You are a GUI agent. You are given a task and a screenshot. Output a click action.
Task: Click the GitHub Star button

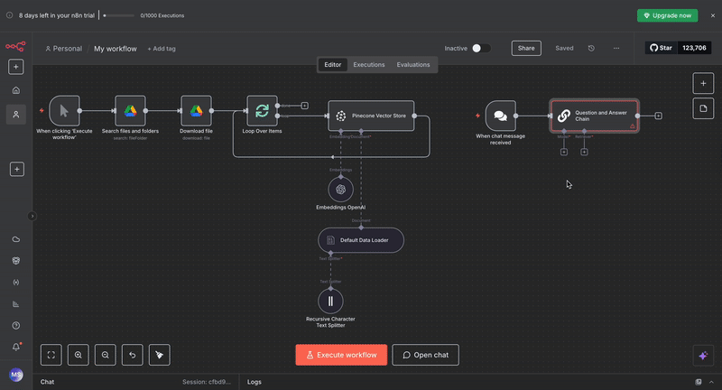point(662,48)
